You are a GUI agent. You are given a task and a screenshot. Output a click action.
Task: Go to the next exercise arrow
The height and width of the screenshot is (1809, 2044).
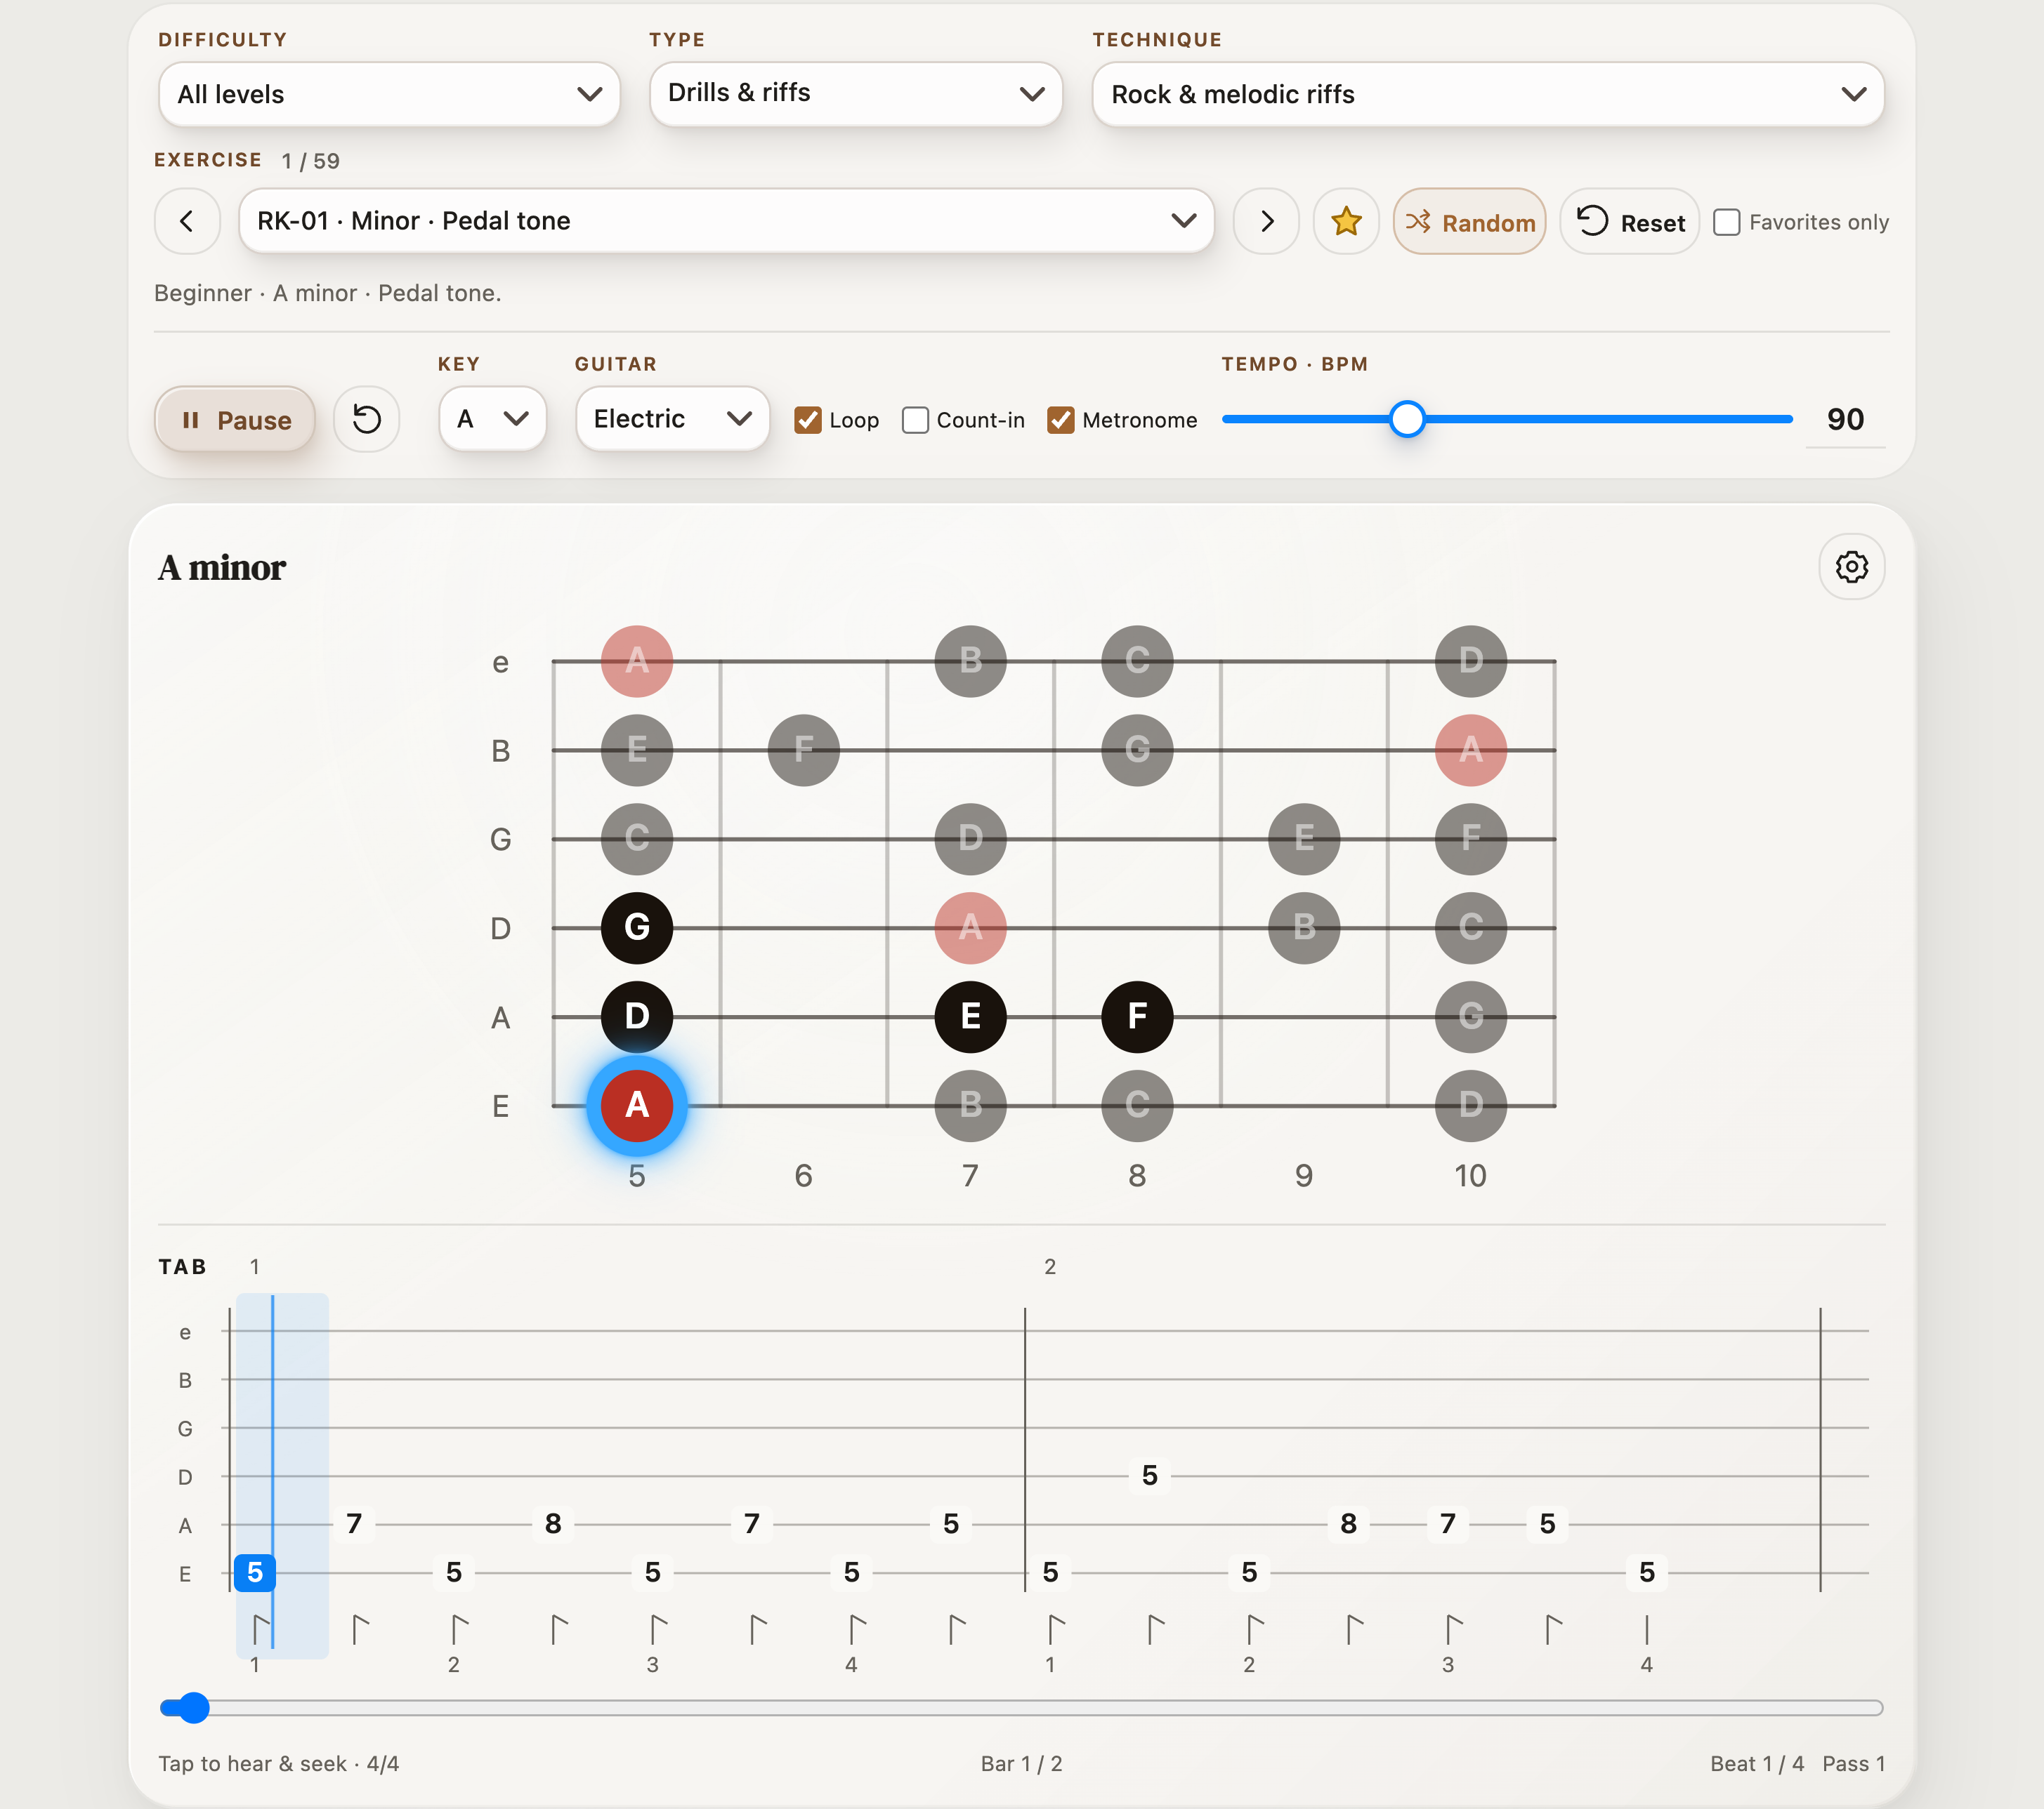point(1266,221)
